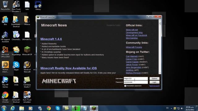
Task: Launch Chrome from the taskbar
Action: [x=49, y=108]
